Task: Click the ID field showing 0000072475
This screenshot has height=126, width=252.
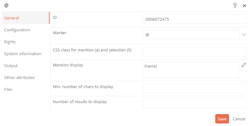Action: tap(194, 19)
